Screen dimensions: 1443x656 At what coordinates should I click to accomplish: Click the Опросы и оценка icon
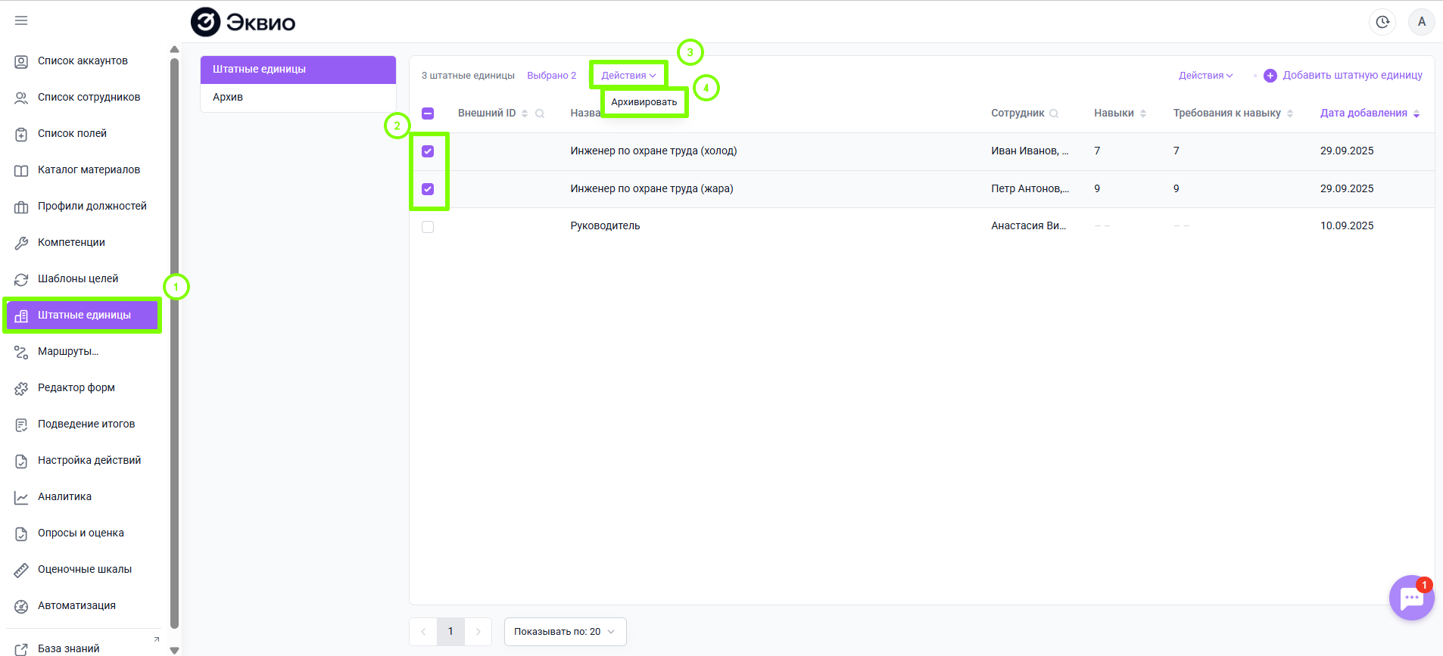[21, 533]
